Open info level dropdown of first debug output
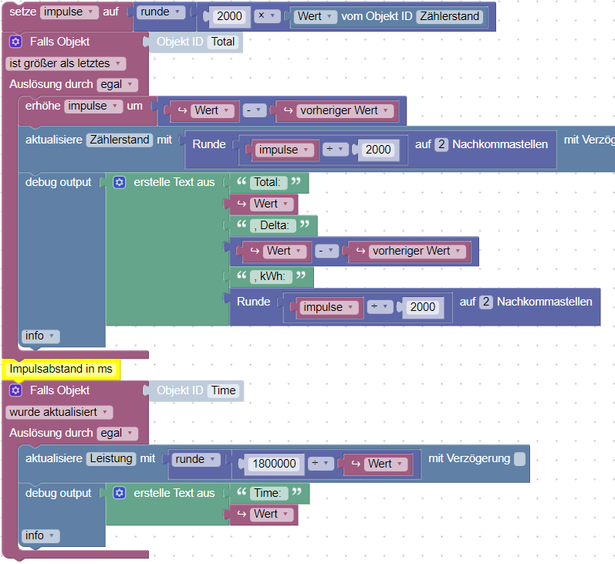The height and width of the screenshot is (564, 615). pyautogui.click(x=40, y=336)
